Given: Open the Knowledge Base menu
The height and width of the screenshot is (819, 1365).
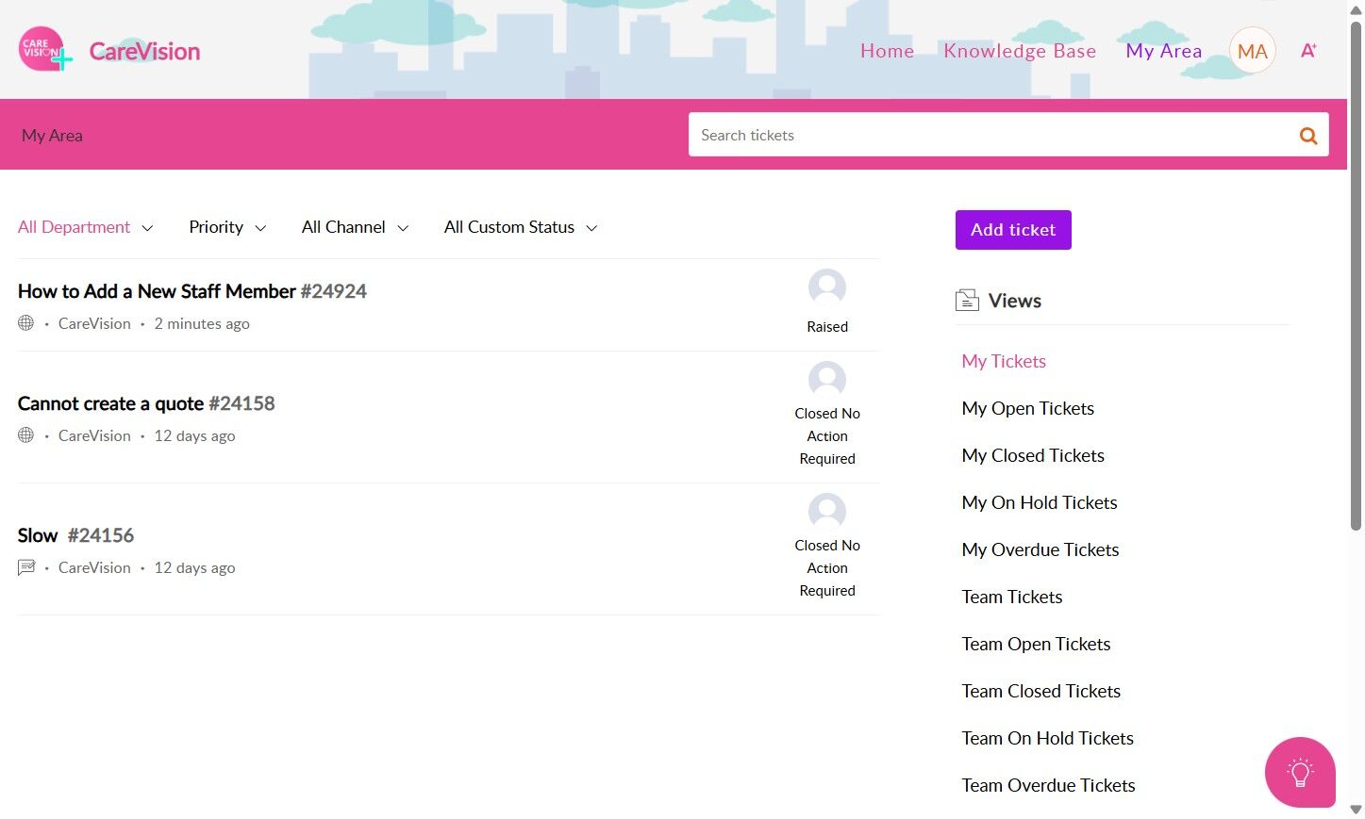Looking at the screenshot, I should click(x=1020, y=51).
